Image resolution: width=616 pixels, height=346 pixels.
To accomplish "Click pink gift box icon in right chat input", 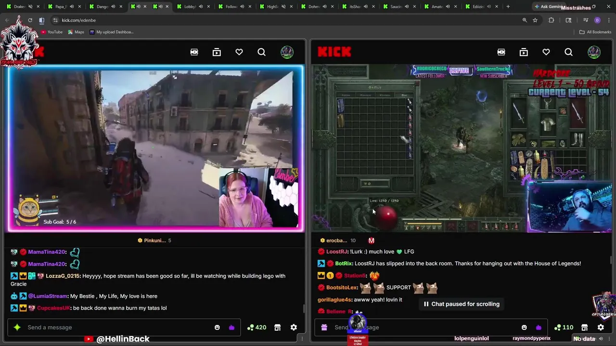I will 324,327.
